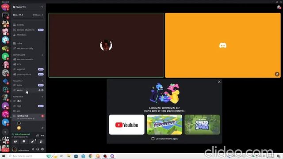
Task: Deafen audio with the headphones icon
Action: point(38,149)
